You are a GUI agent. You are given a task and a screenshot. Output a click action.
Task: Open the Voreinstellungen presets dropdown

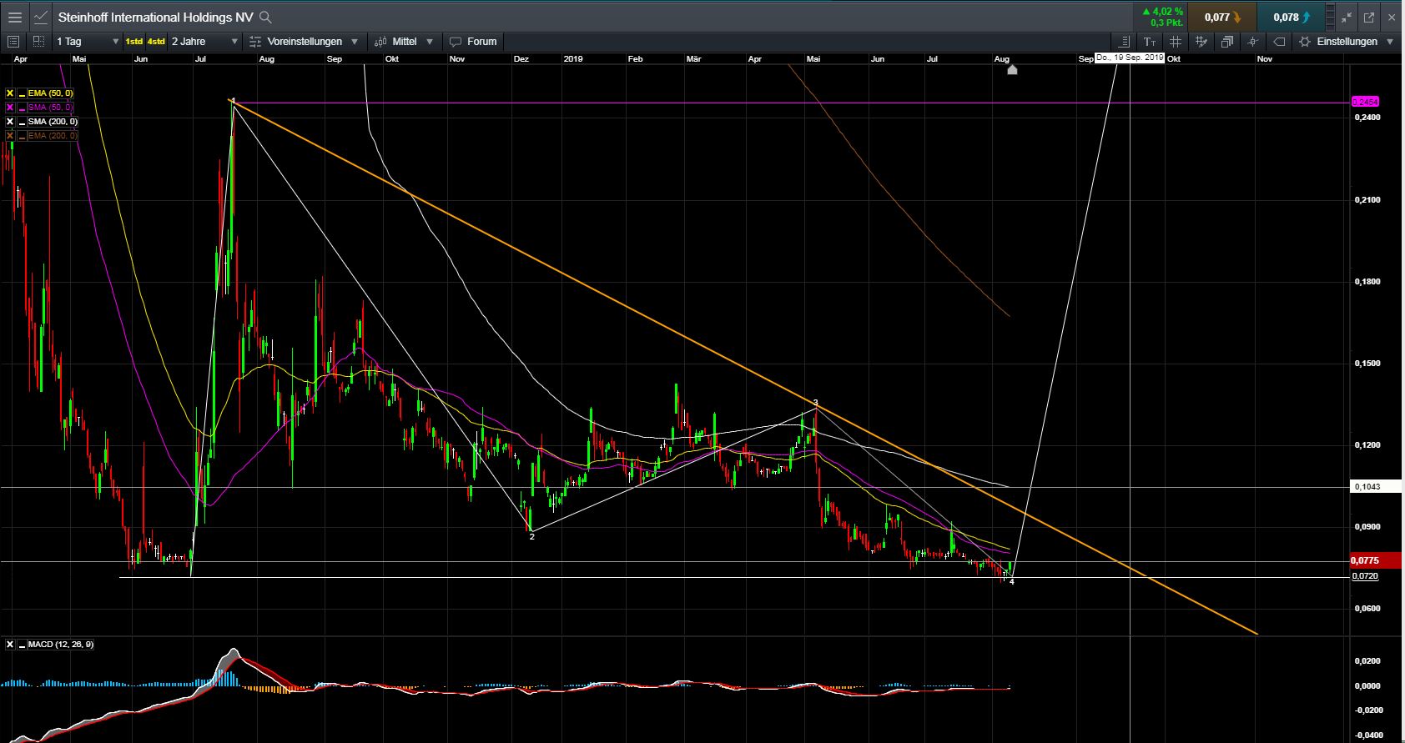[304, 41]
